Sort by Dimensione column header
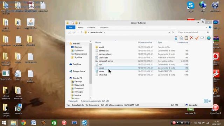 pyautogui.click(x=183, y=43)
